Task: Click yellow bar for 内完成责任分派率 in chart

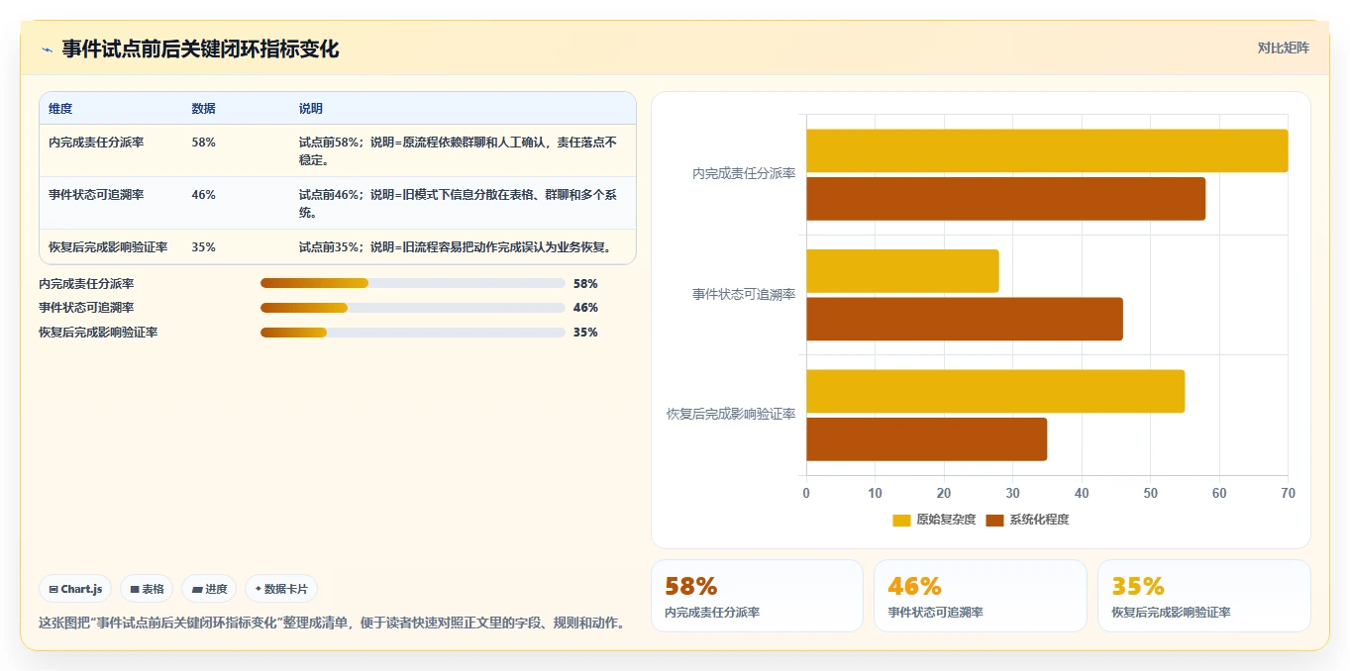Action: tap(1047, 150)
